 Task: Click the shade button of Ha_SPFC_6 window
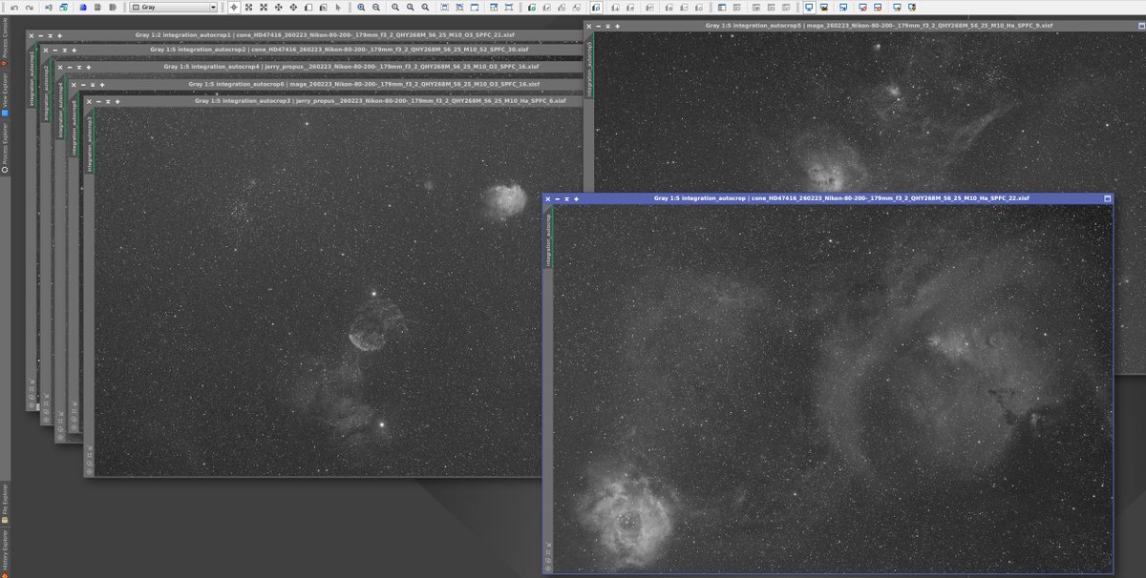(x=108, y=101)
